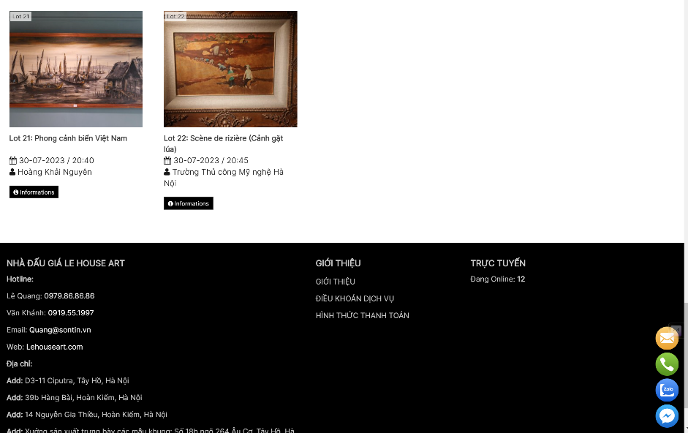Open the Zalo chat icon

tap(667, 390)
